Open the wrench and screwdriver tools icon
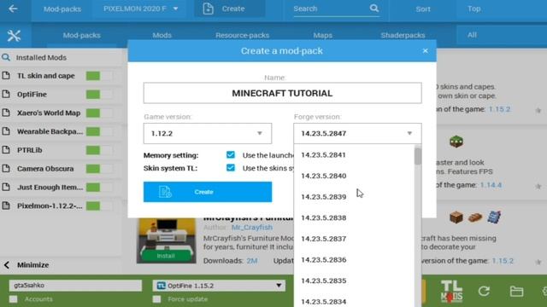 (x=14, y=36)
